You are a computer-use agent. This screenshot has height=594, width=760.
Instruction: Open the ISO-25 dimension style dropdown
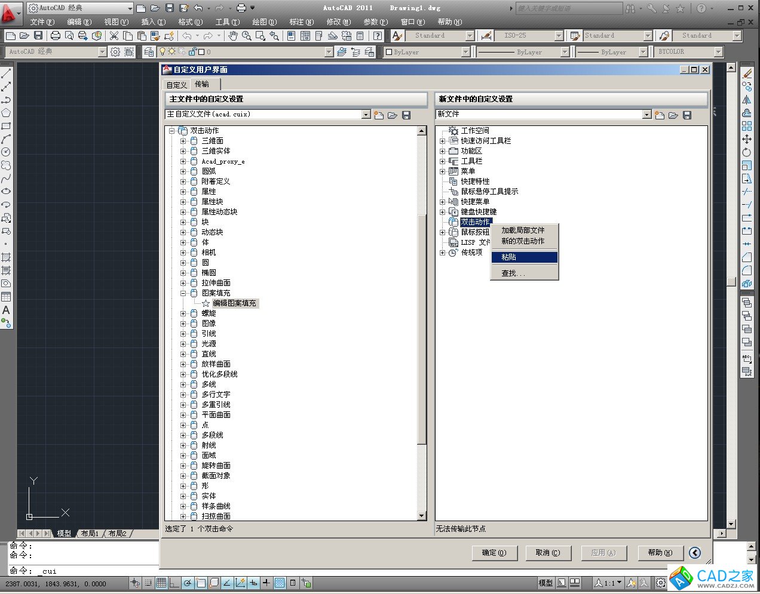[559, 36]
